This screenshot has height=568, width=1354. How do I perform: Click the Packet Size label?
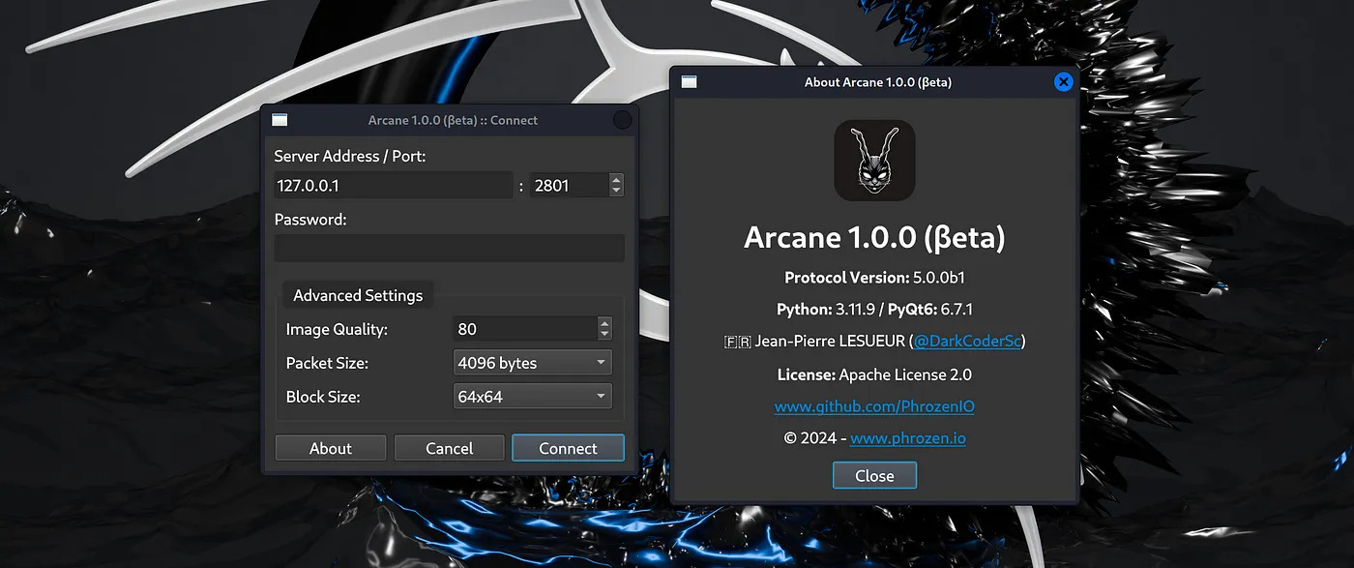coord(327,363)
